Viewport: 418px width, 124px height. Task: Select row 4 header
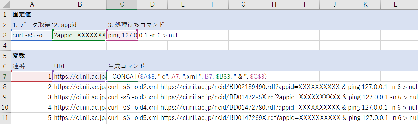pos(6,46)
